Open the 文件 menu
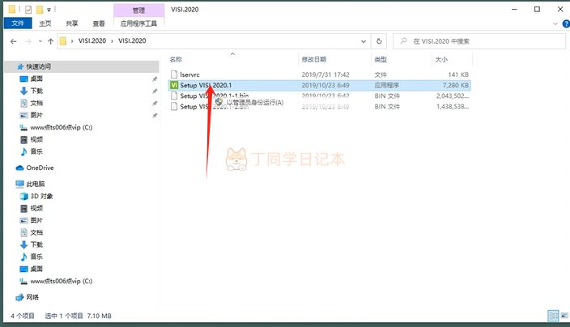This screenshot has width=570, height=327. (16, 24)
